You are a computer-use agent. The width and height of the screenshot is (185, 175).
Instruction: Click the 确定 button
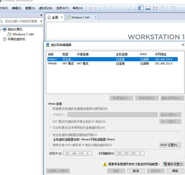[116, 171]
